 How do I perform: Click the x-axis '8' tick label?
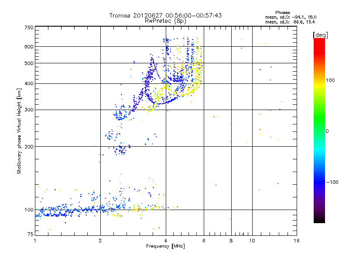pyautogui.click(x=231, y=241)
